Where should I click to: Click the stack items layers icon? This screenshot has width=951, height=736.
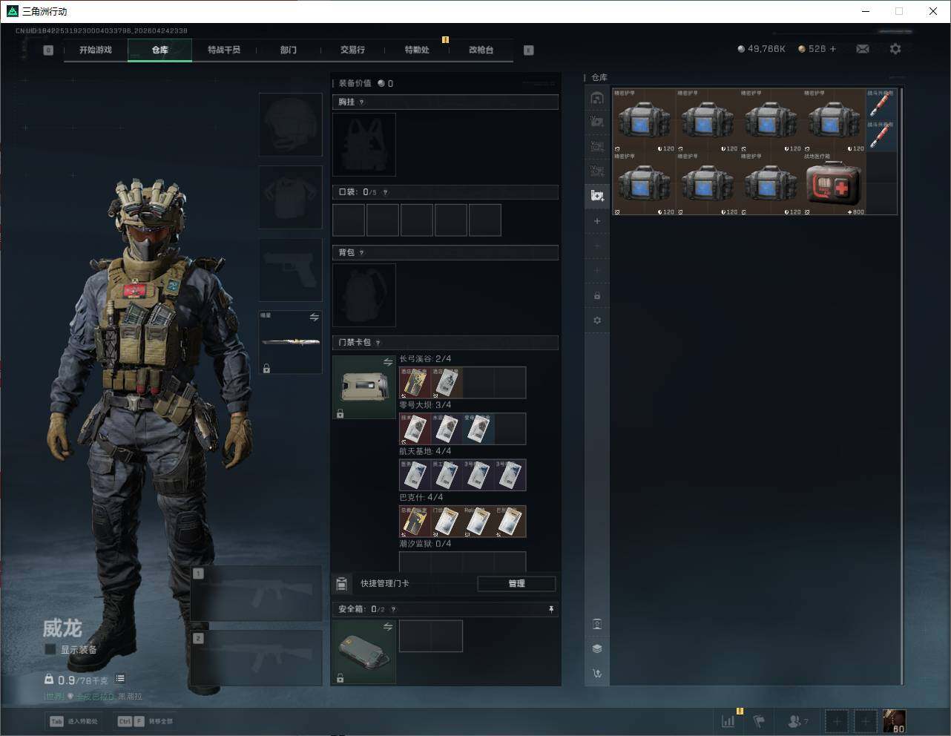tap(597, 648)
